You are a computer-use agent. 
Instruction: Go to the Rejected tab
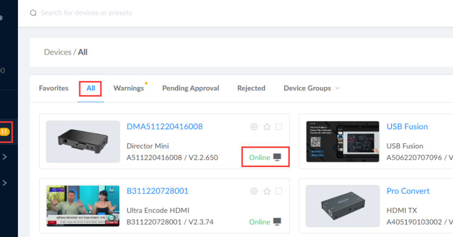[x=251, y=88]
